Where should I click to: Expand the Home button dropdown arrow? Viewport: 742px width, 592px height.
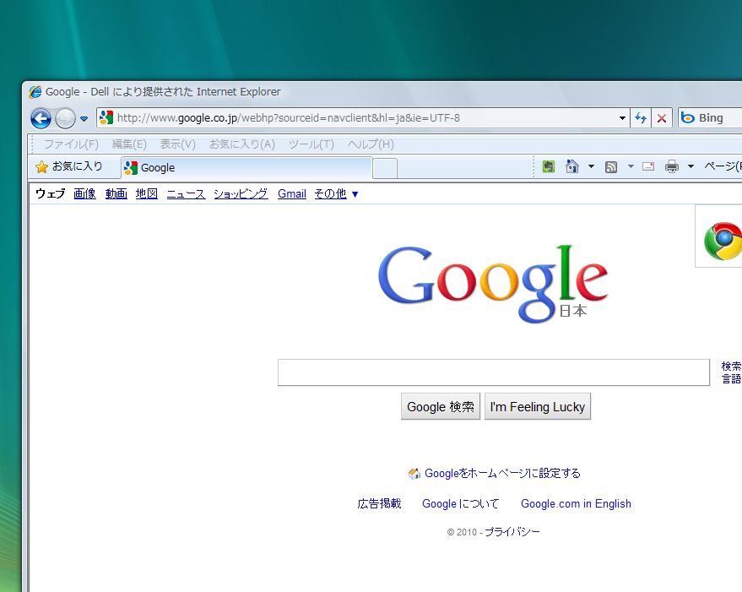(591, 166)
